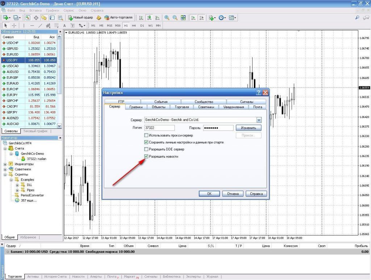Select the Crosshair cursor tool

(14, 26)
